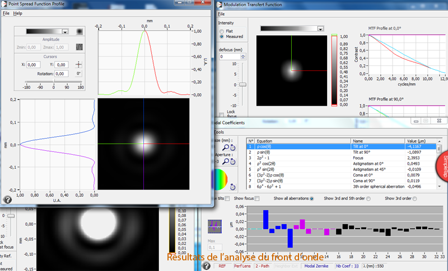Screen dimensions: 448x271
Task: Select Show 3rd order radio button
Action: 414,198
